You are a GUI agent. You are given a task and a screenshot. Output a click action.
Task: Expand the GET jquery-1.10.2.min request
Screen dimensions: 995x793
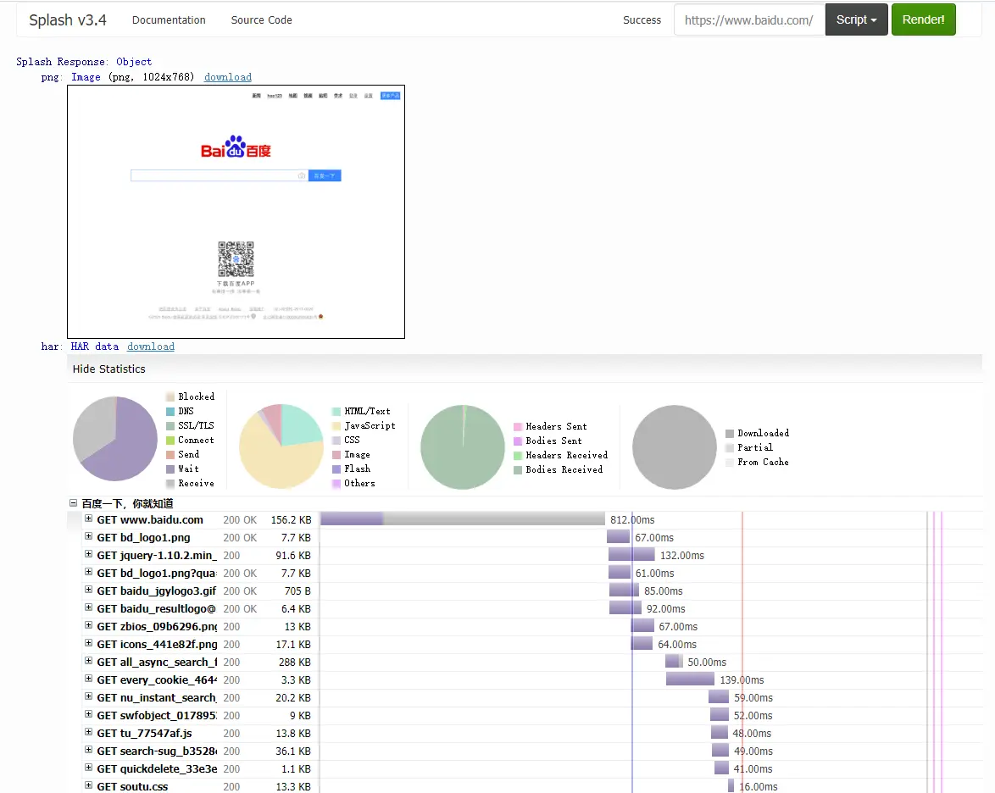pos(89,554)
